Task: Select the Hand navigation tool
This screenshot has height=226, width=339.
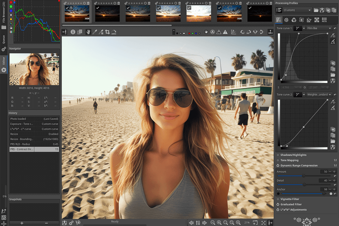Action: tap(88, 32)
